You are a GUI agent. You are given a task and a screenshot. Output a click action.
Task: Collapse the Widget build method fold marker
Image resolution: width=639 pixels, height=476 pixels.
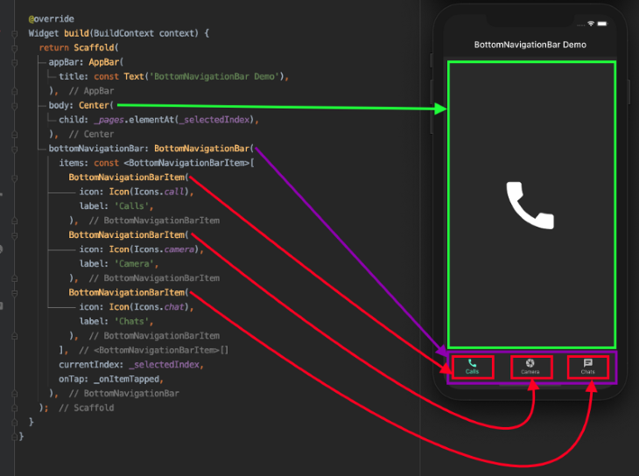tap(17, 33)
